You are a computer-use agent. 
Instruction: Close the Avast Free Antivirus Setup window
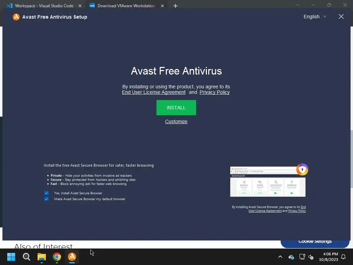pyautogui.click(x=341, y=17)
